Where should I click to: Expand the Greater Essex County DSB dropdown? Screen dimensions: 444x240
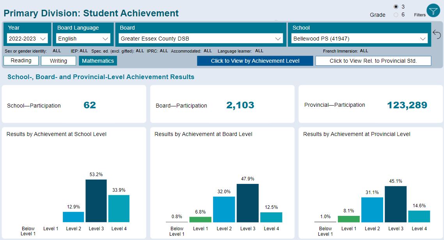[201, 39]
